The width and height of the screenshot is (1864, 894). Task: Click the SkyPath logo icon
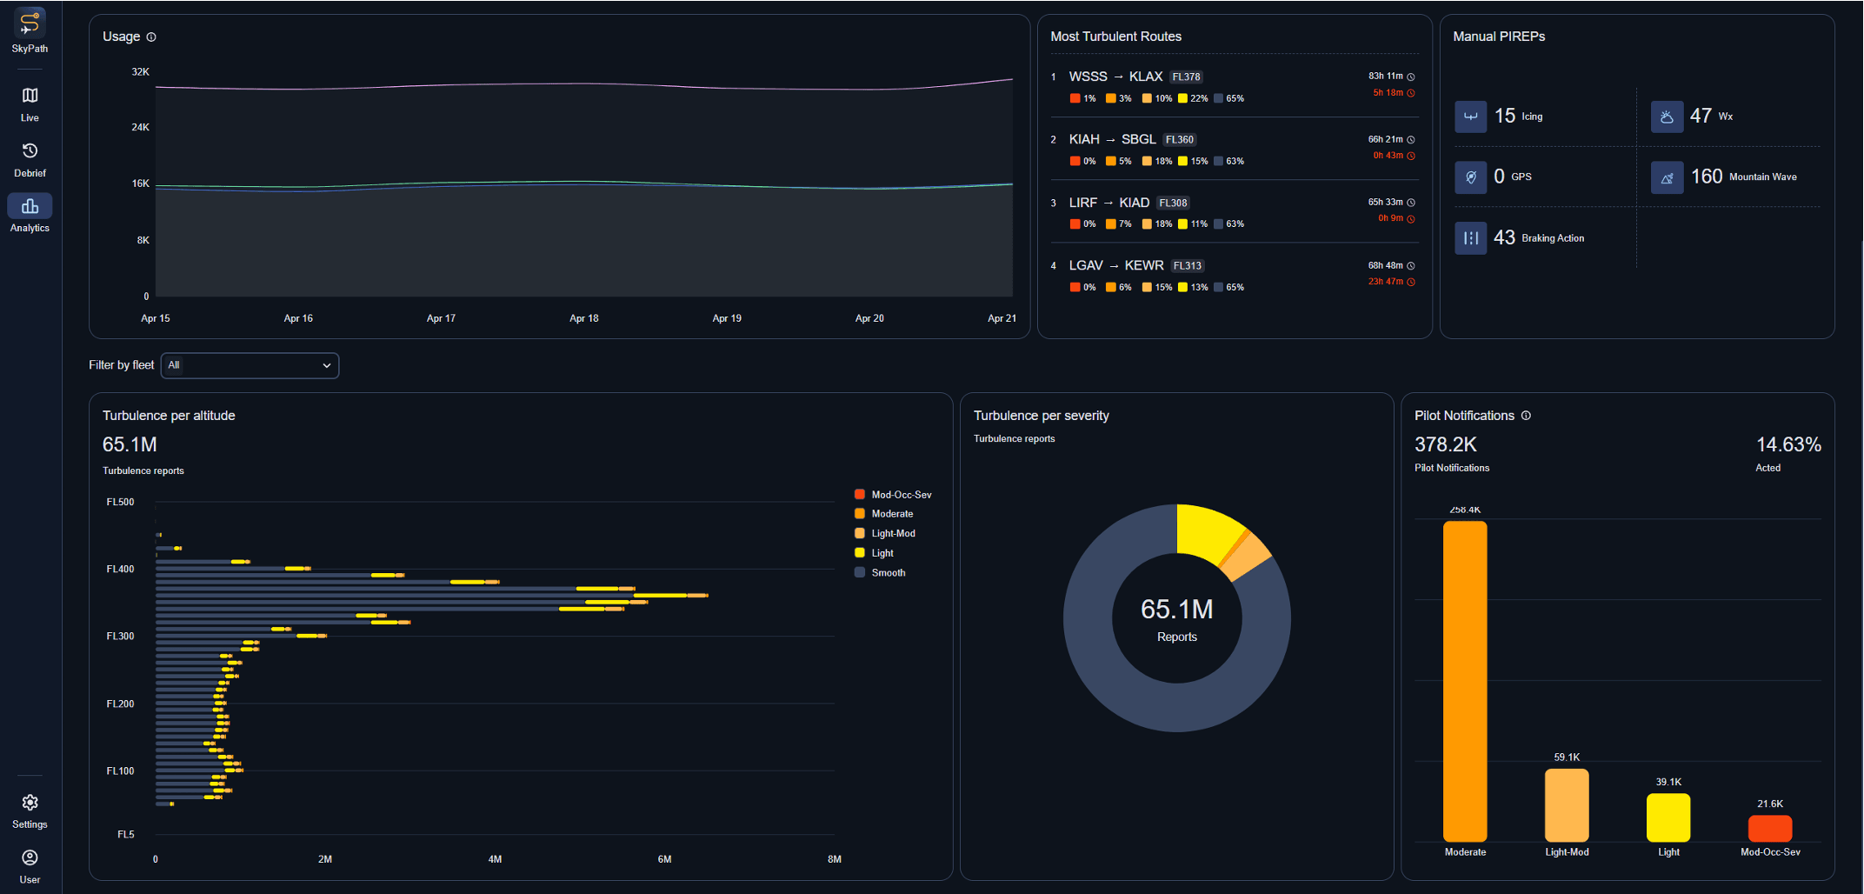tap(30, 23)
